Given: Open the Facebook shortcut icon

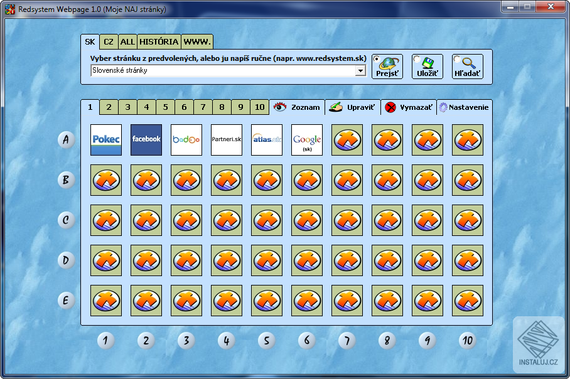Looking at the screenshot, I should [x=146, y=140].
